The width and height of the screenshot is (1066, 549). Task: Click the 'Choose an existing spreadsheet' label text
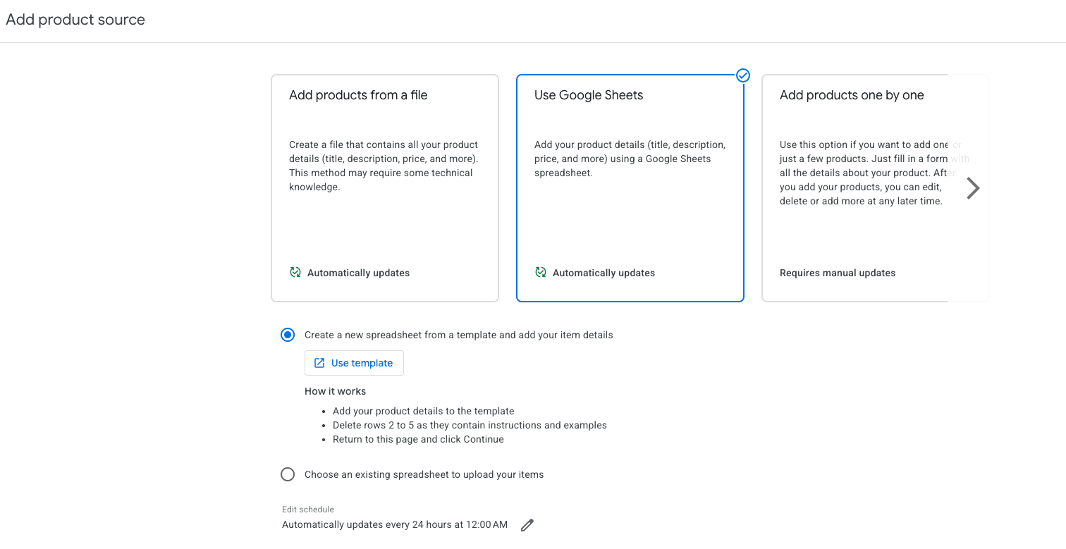(424, 474)
